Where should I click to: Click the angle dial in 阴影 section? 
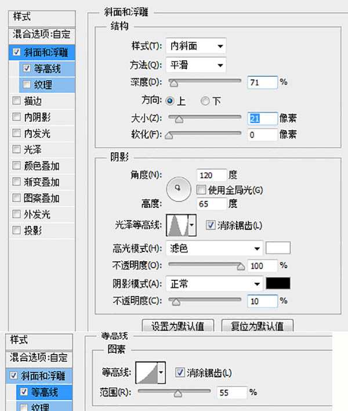tap(179, 189)
